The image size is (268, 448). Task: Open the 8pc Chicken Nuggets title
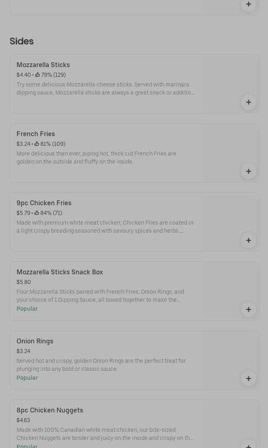[50, 410]
